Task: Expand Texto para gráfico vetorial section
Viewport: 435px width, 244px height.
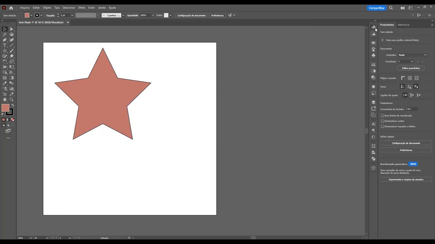Action: coord(382,40)
